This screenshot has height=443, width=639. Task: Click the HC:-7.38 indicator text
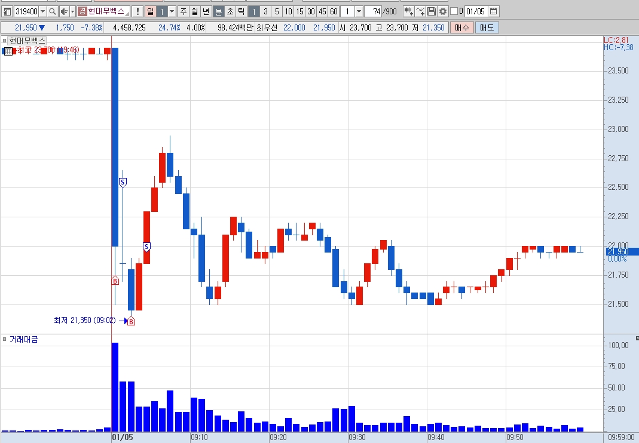click(618, 47)
